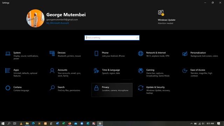The width and height of the screenshot is (224, 126).
Task: Click the active Settings gear taskbar icon
Action: click(x=100, y=124)
